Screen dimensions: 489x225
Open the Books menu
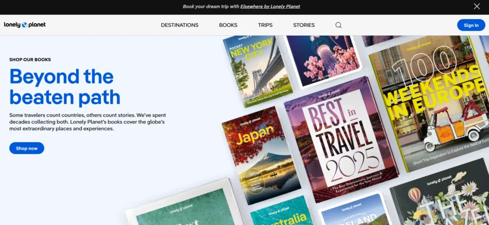[228, 25]
